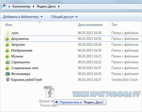Select the Документы folder name
Viewport: 142px width, 112px height.
[20, 39]
